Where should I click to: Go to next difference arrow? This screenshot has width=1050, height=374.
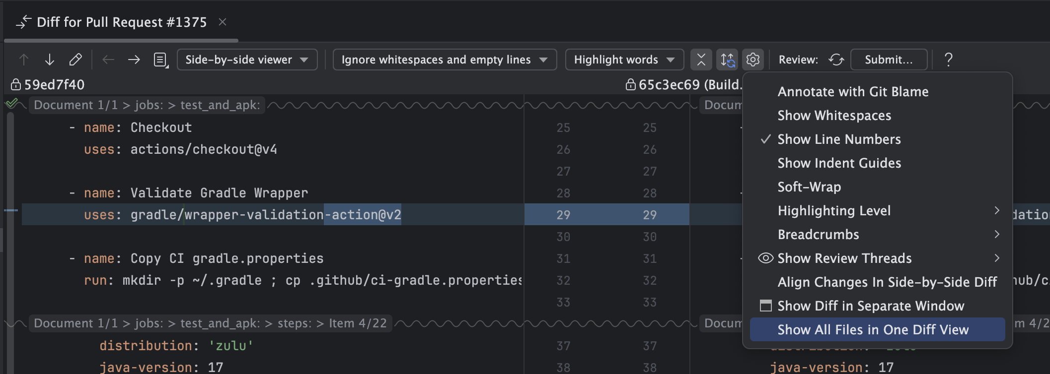coord(50,60)
